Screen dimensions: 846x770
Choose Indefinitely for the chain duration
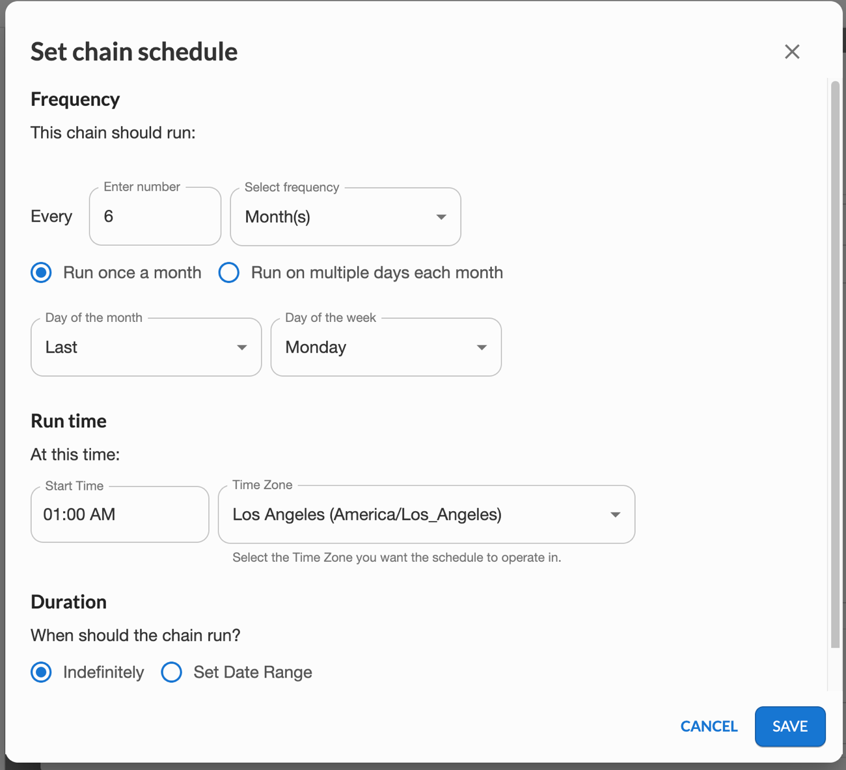[41, 672]
